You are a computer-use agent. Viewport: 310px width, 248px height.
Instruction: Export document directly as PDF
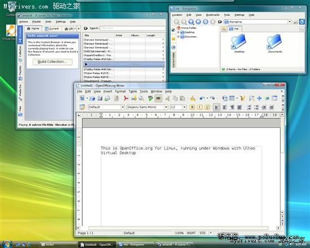[126, 98]
